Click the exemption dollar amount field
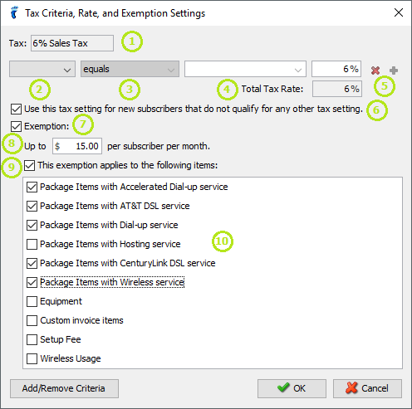 point(77,146)
